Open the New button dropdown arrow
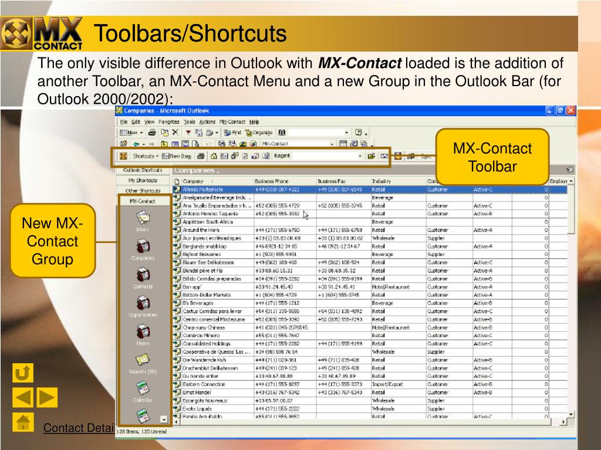Screen dimensions: 601x450 [141, 132]
